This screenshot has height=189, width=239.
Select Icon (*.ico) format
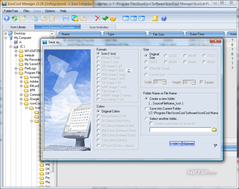point(98,54)
